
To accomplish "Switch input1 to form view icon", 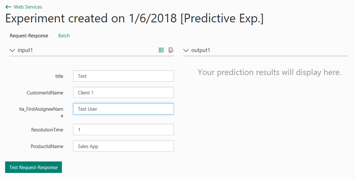I will [161, 50].
